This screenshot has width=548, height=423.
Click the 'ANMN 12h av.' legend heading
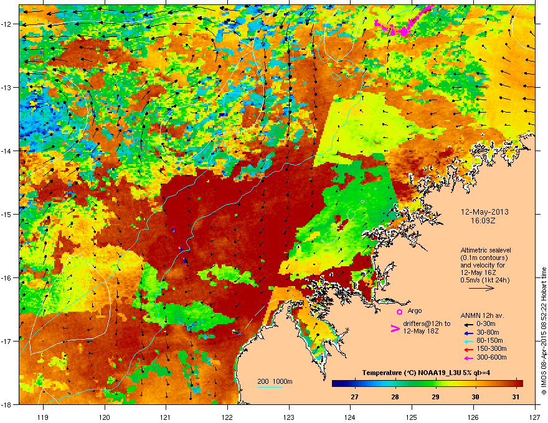point(482,315)
